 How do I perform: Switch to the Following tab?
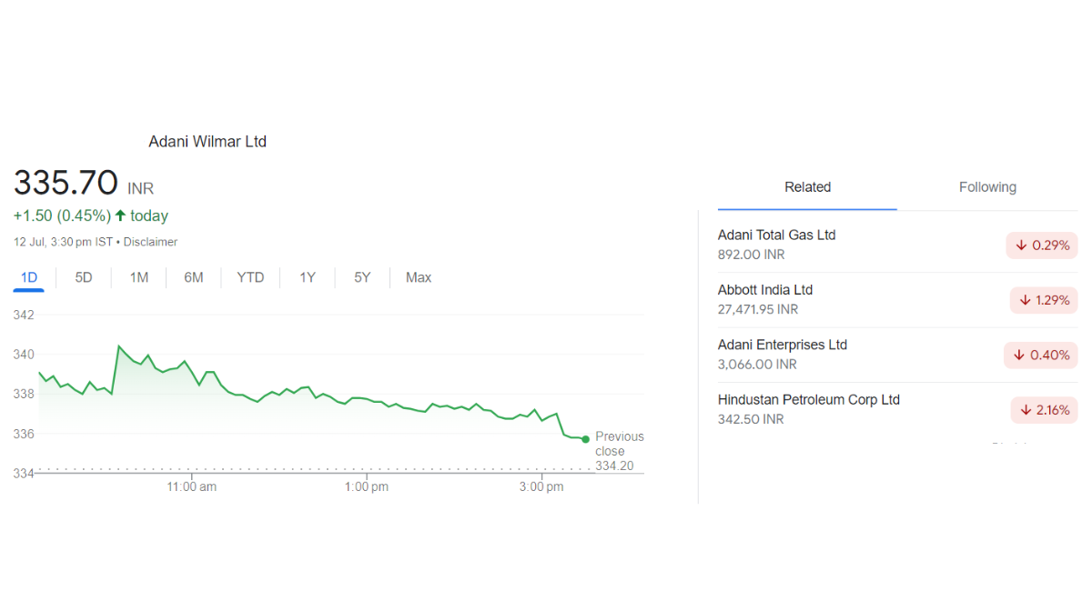click(987, 187)
